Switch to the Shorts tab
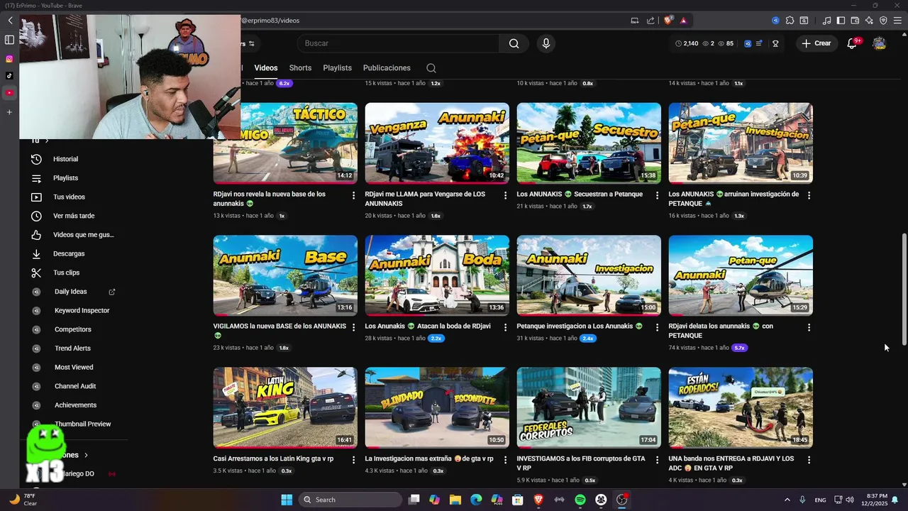Image resolution: width=908 pixels, height=511 pixels. [x=300, y=68]
